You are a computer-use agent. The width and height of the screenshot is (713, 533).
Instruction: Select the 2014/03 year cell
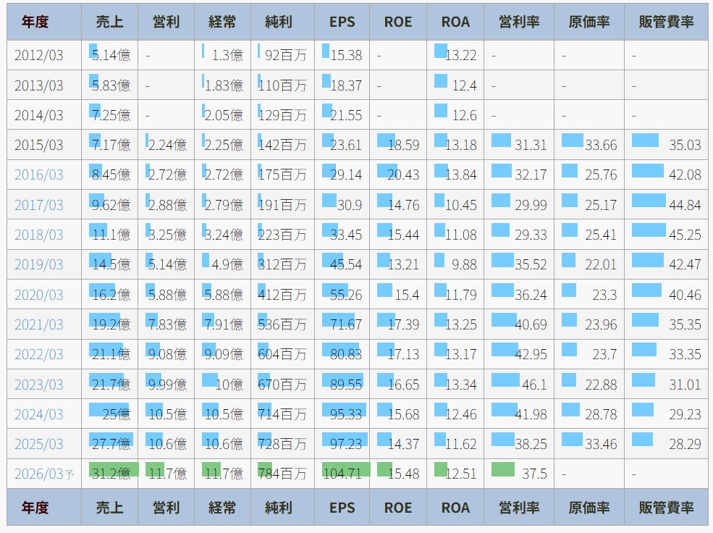44,115
